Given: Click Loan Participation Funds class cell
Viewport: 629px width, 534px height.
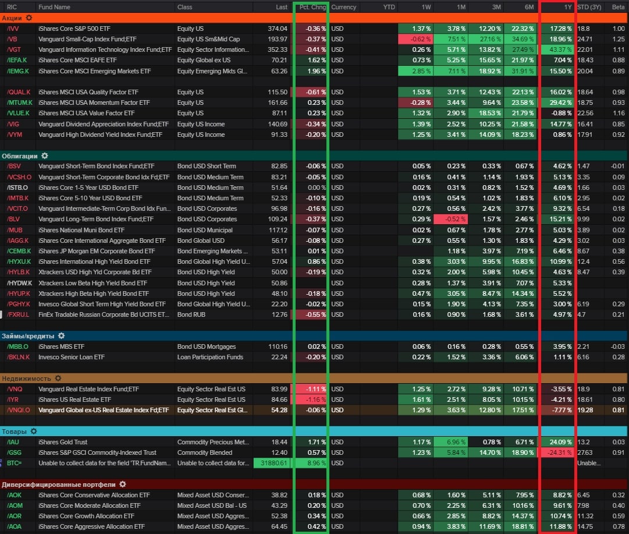Looking at the screenshot, I should pyautogui.click(x=210, y=357).
